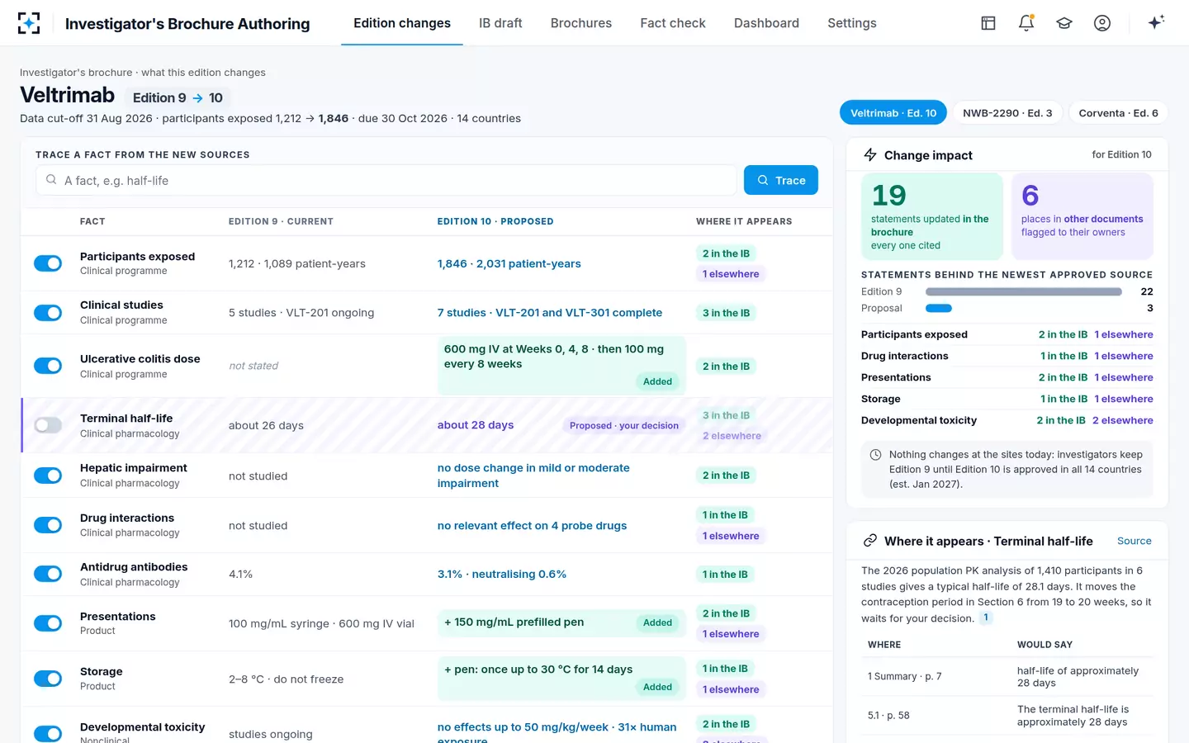Click "1 in the IB" chip for Antidrug antibodies
1189x743 pixels.
point(725,575)
